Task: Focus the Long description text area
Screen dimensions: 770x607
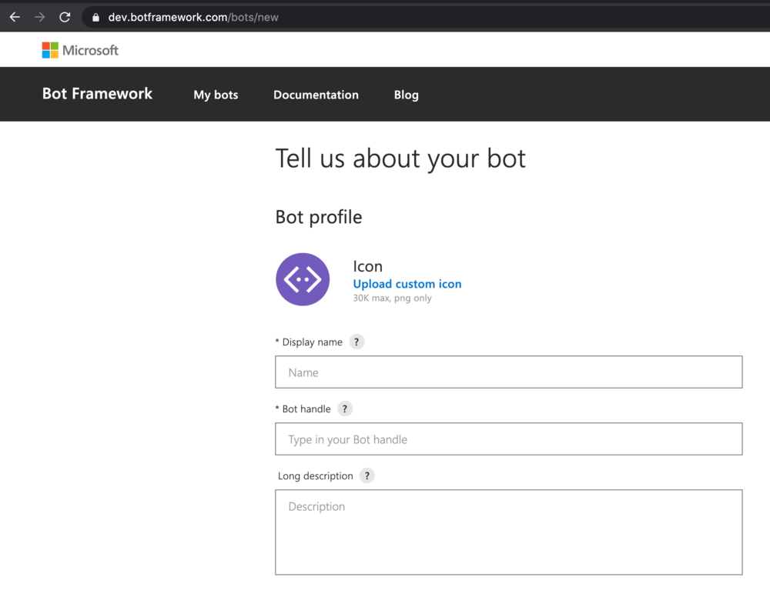Action: 509,532
